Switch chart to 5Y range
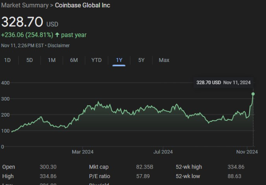266x185 pixels. 141,60
